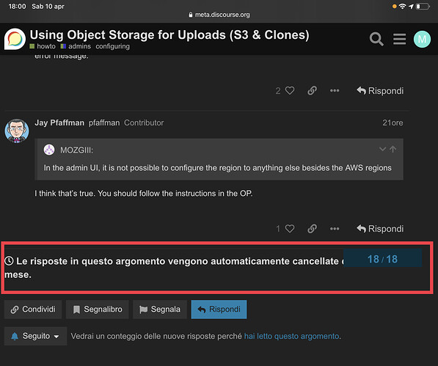Click Jay Pfaffman's avatar picture

(x=16, y=131)
